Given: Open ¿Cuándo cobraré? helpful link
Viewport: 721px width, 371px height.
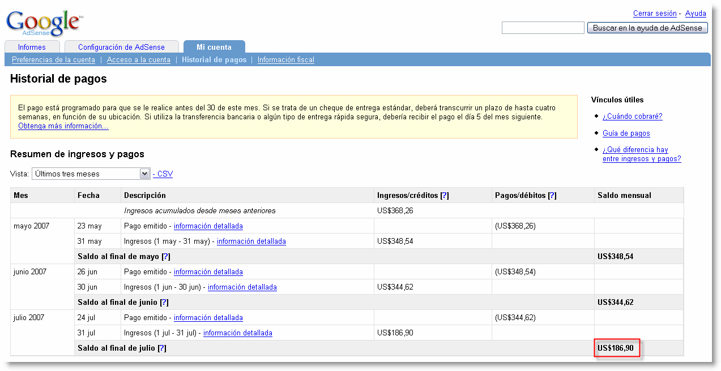Looking at the screenshot, I should pos(632,117).
